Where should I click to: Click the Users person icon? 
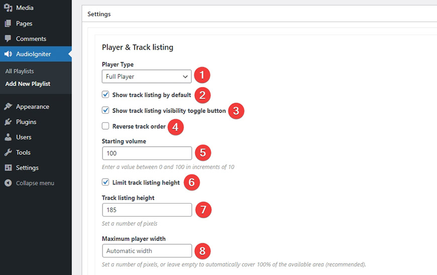click(8, 137)
